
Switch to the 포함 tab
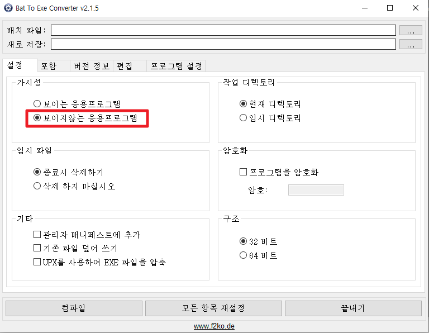point(54,66)
